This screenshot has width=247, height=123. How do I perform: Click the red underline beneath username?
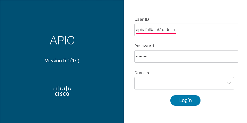tap(156, 34)
